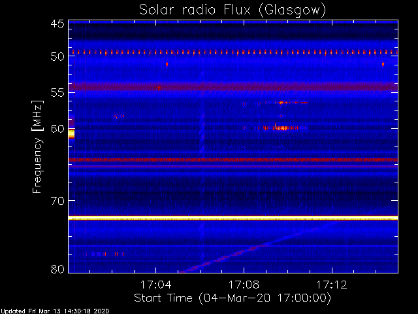Click the bright yellow band near 72 MHz

tap(233, 218)
